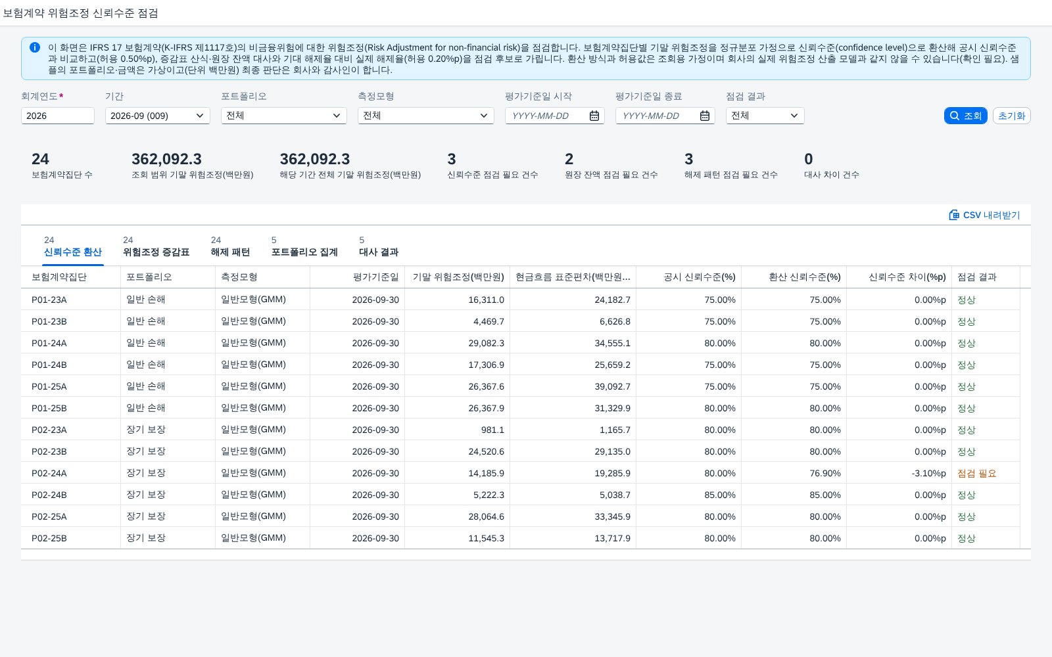The image size is (1052, 657).
Task: Click the 환산 신뢰수준(%) column header
Action: click(x=794, y=277)
